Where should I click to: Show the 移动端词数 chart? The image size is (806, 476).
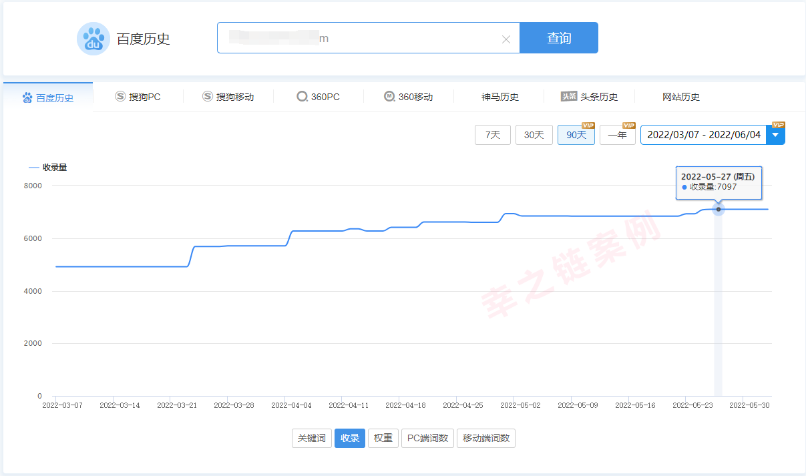coord(486,438)
